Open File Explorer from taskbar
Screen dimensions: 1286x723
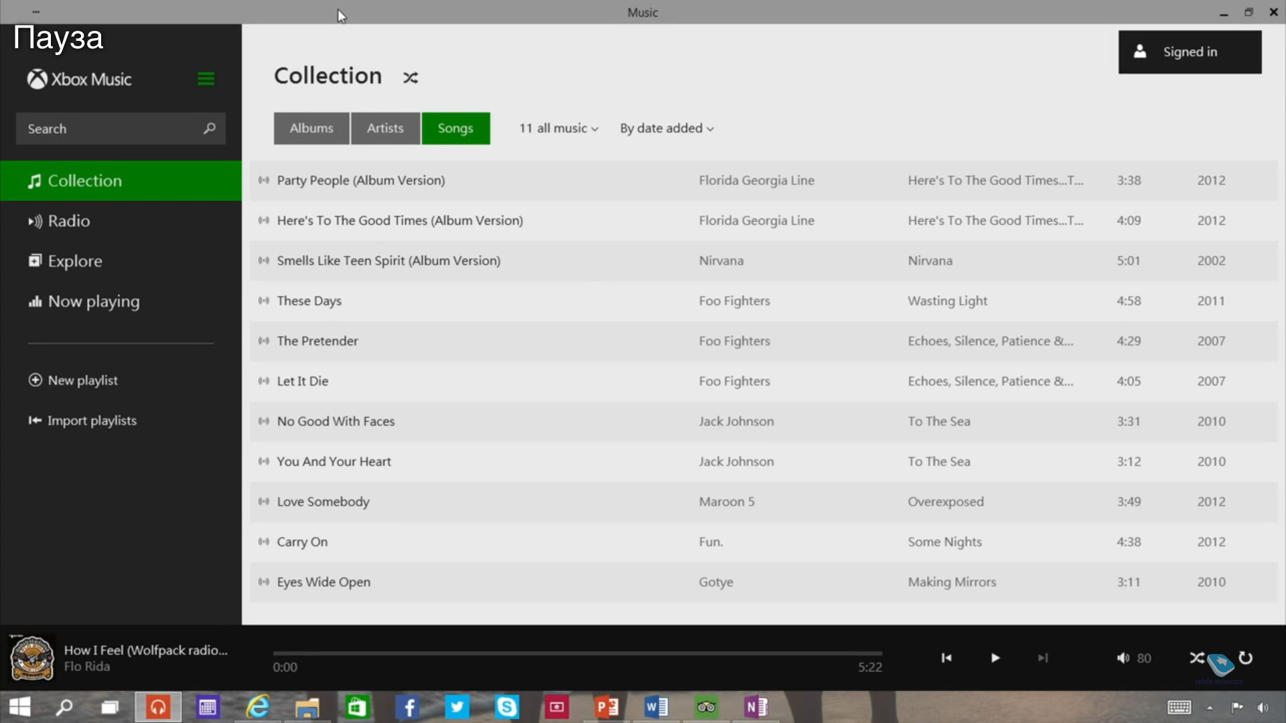tap(307, 707)
